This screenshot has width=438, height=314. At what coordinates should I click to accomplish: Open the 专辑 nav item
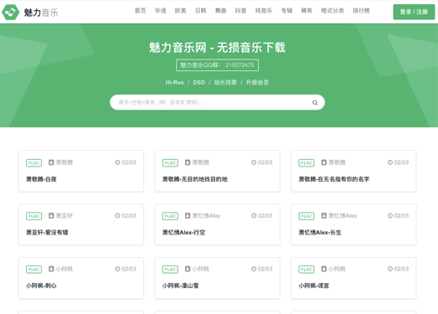pyautogui.click(x=286, y=11)
